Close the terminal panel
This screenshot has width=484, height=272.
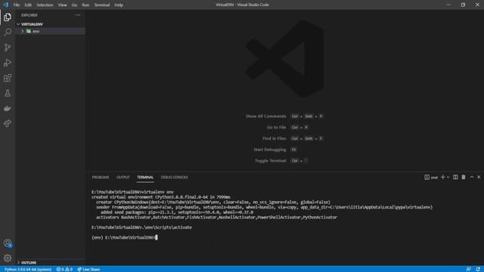coord(479,177)
